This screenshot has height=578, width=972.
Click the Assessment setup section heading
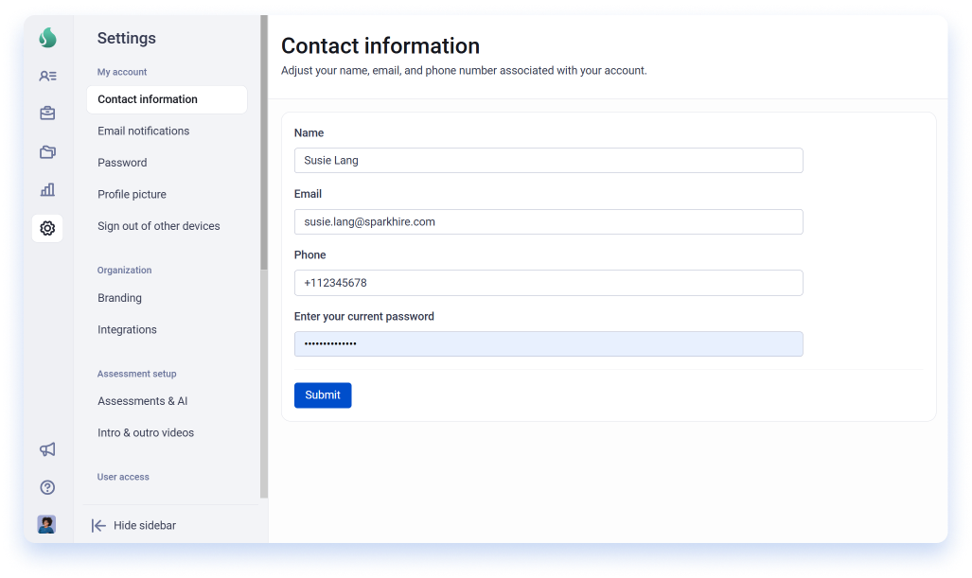pyautogui.click(x=137, y=374)
